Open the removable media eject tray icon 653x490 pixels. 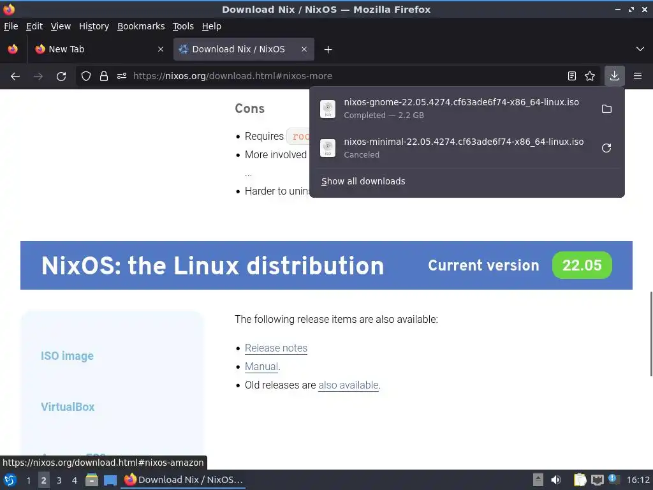point(538,480)
